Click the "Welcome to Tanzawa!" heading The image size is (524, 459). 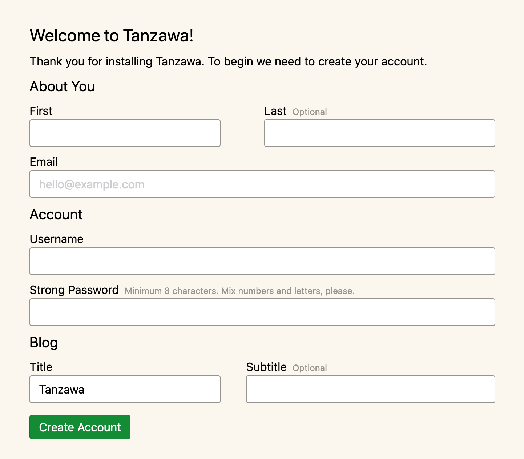112,36
